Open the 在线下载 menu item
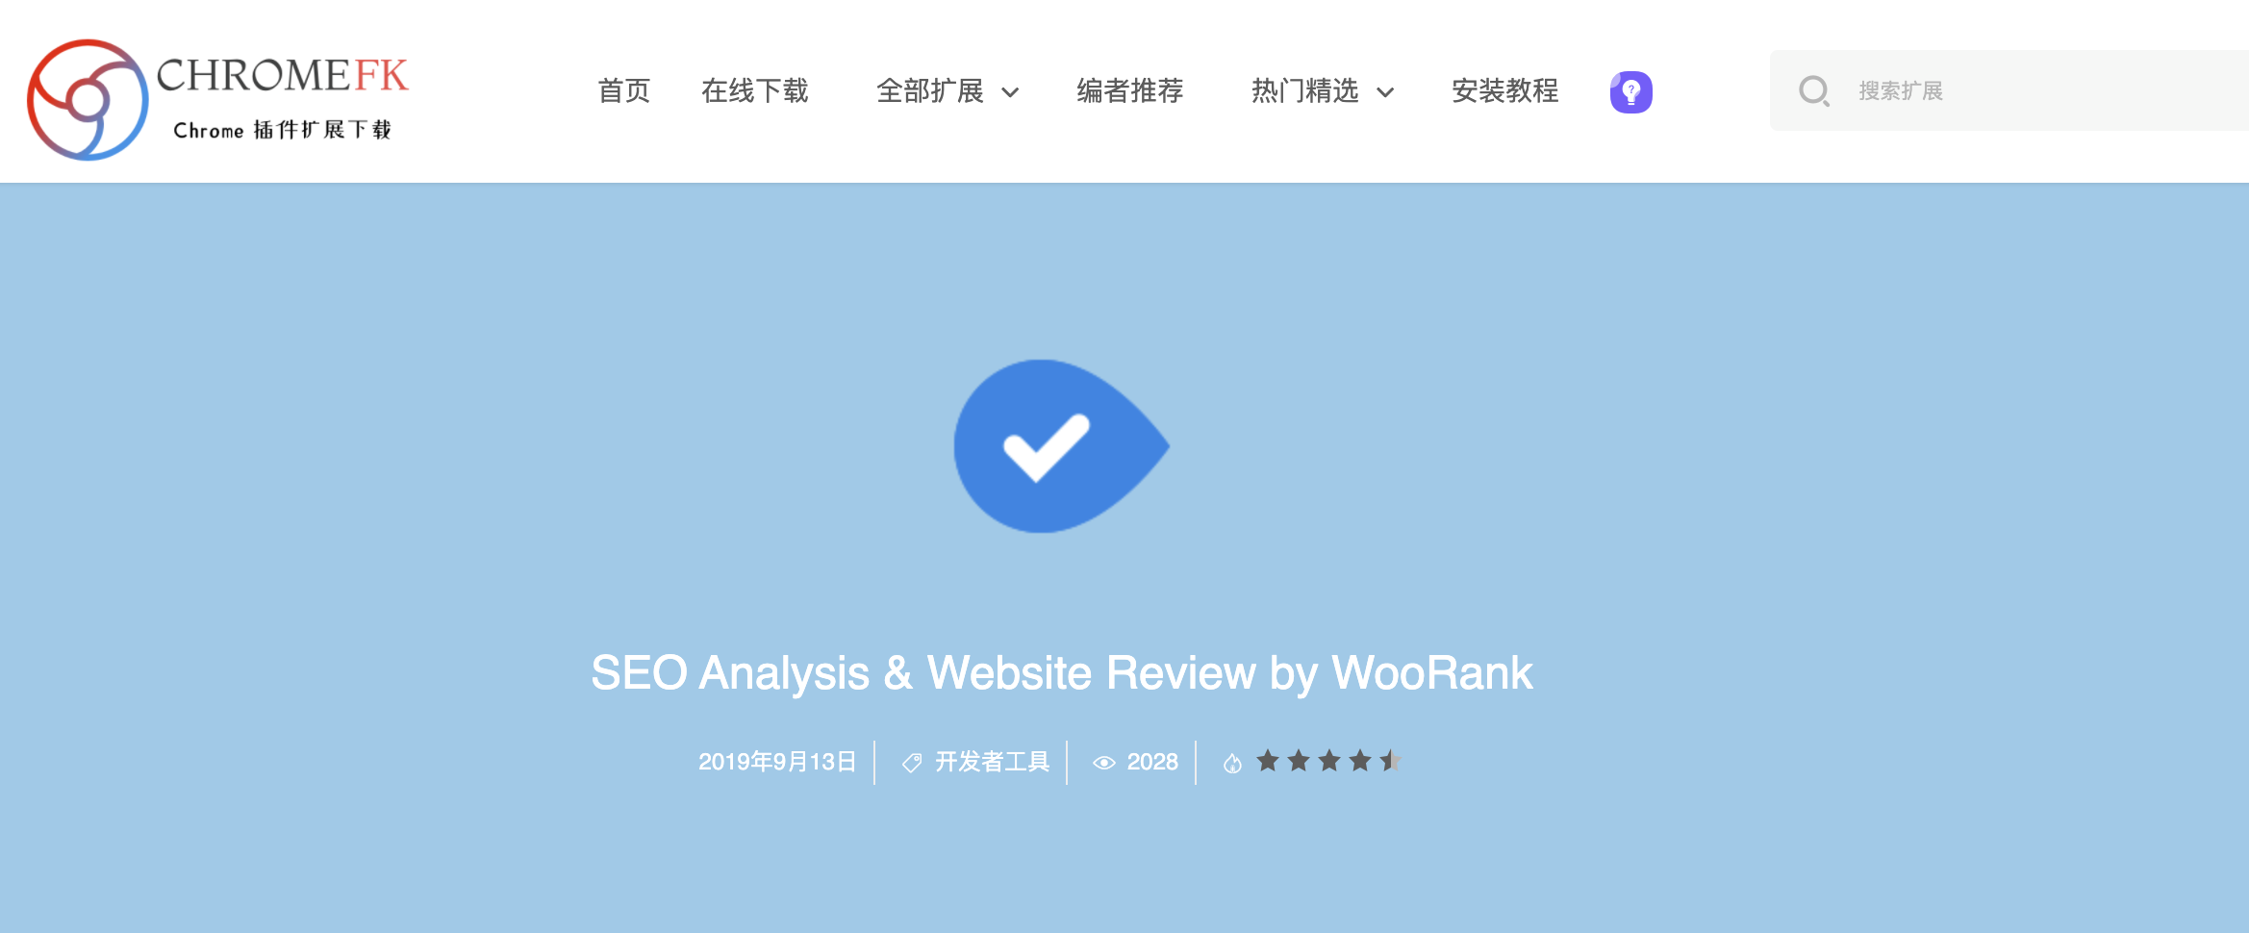The width and height of the screenshot is (2249, 933). pyautogui.click(x=755, y=91)
